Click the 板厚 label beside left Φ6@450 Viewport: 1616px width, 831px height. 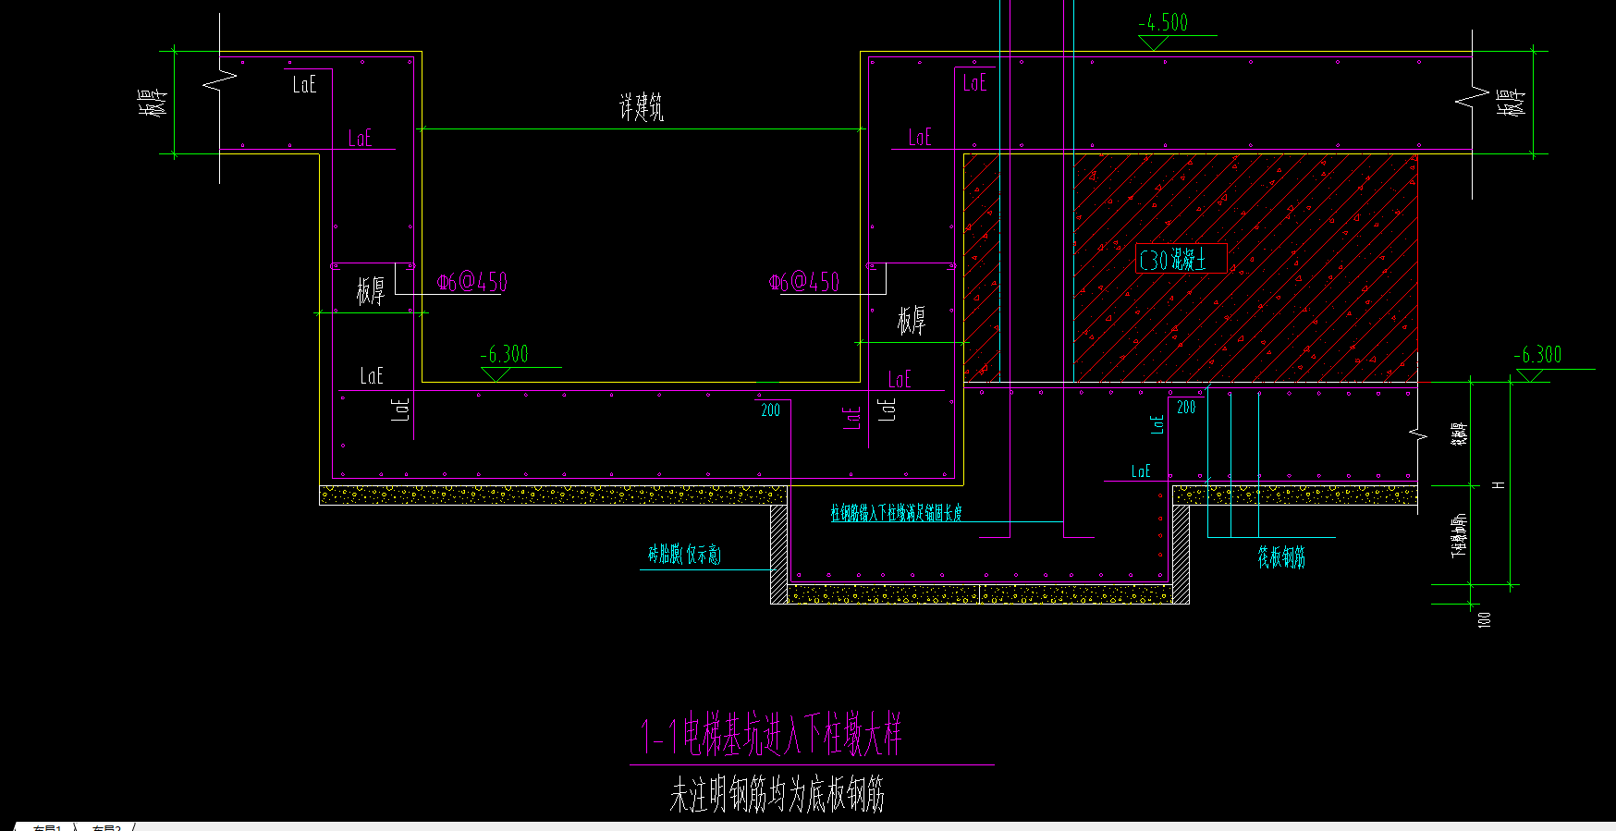(371, 291)
